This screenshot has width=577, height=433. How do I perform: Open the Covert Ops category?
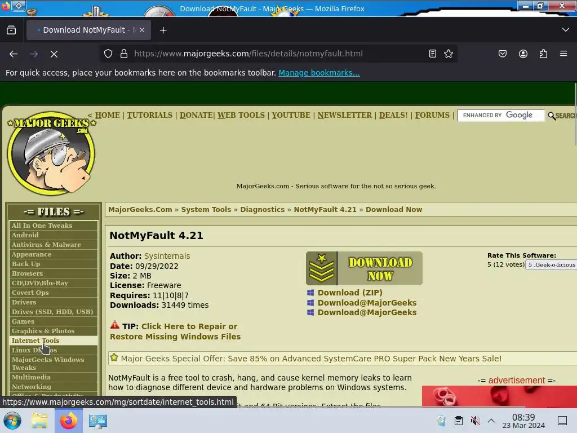tap(54, 293)
